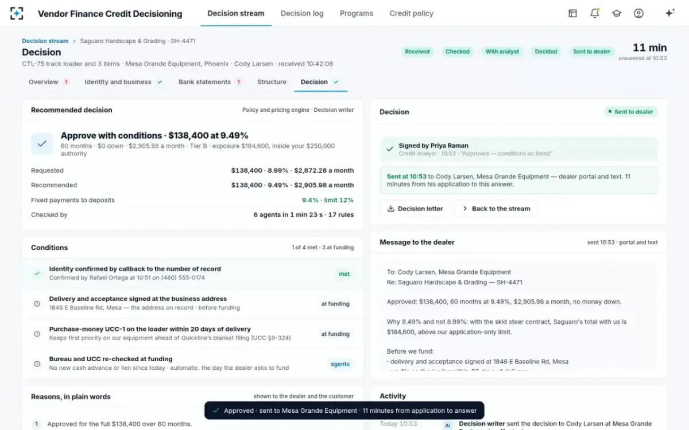The image size is (689, 430).
Task: Click 6 agents in 1 min 23 s text
Action: tap(304, 215)
